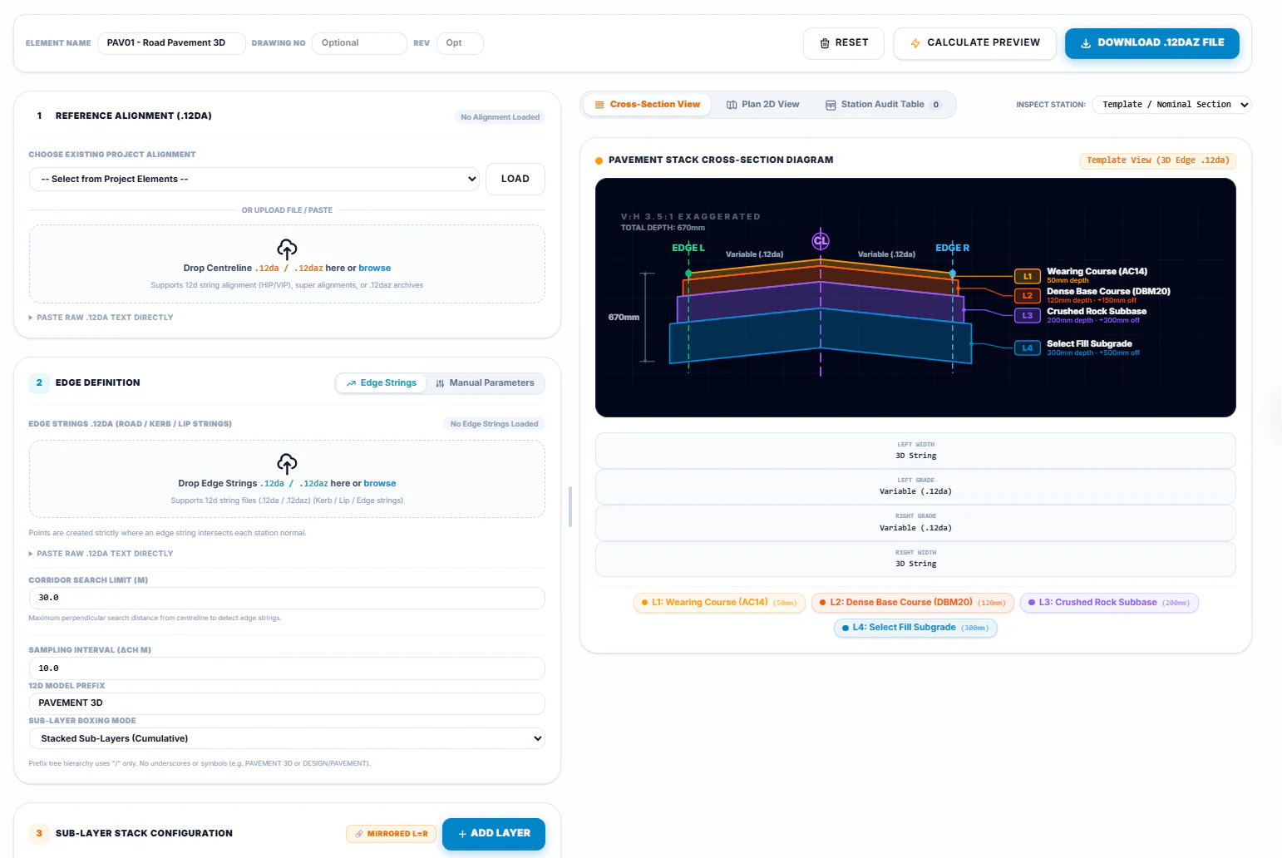Viewport: 1282px width, 858px height.
Task: Switch to Edge Strings mode
Action: coord(382,382)
